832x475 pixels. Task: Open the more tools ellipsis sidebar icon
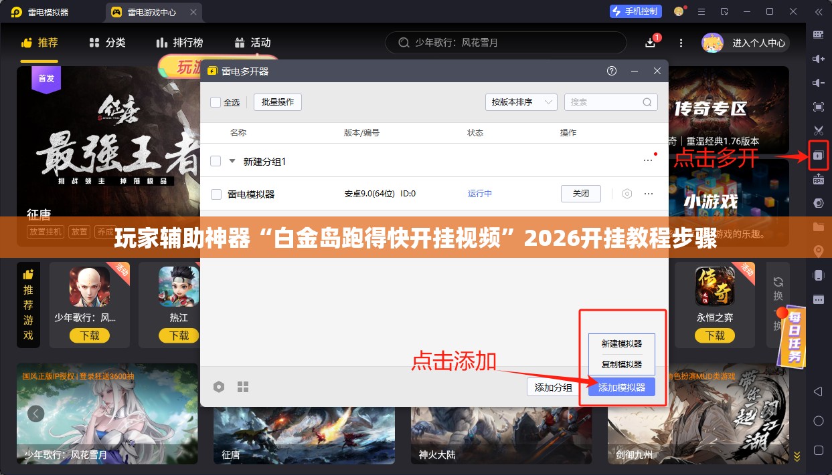[818, 299]
